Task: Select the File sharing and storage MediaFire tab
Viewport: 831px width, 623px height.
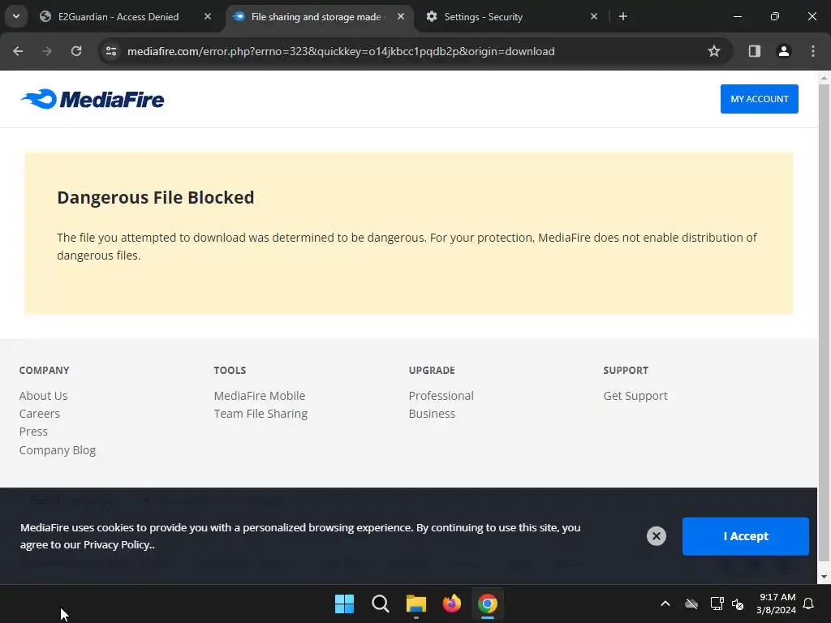Action: pyautogui.click(x=319, y=16)
